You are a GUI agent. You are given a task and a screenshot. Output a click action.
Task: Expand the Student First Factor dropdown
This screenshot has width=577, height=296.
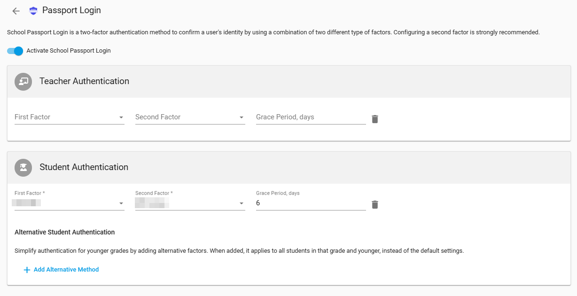70,203
